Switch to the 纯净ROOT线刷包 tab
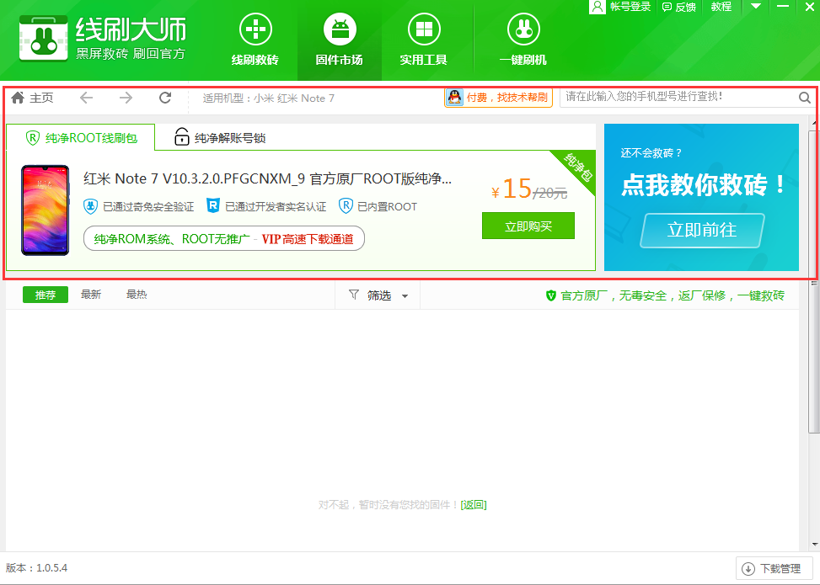The image size is (820, 585). (81, 138)
